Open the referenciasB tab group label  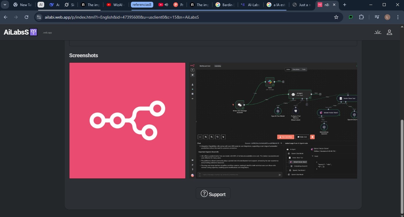click(142, 5)
